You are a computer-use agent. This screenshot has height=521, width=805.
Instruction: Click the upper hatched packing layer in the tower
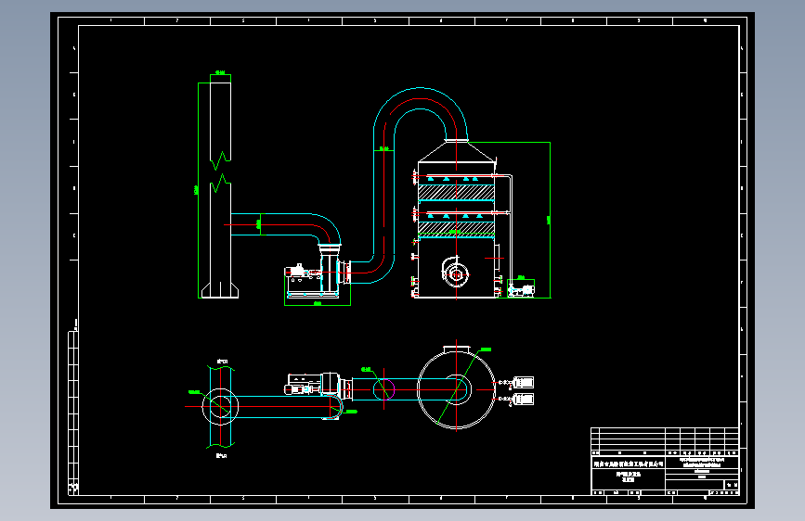pyautogui.click(x=456, y=192)
